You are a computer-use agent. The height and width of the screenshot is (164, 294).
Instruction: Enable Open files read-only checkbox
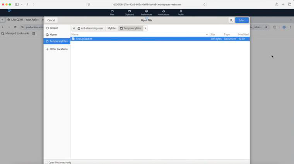coord(47,162)
